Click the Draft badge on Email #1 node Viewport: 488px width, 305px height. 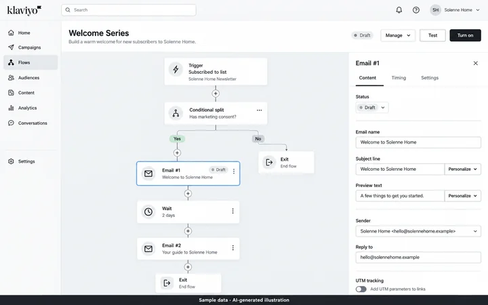tap(218, 170)
